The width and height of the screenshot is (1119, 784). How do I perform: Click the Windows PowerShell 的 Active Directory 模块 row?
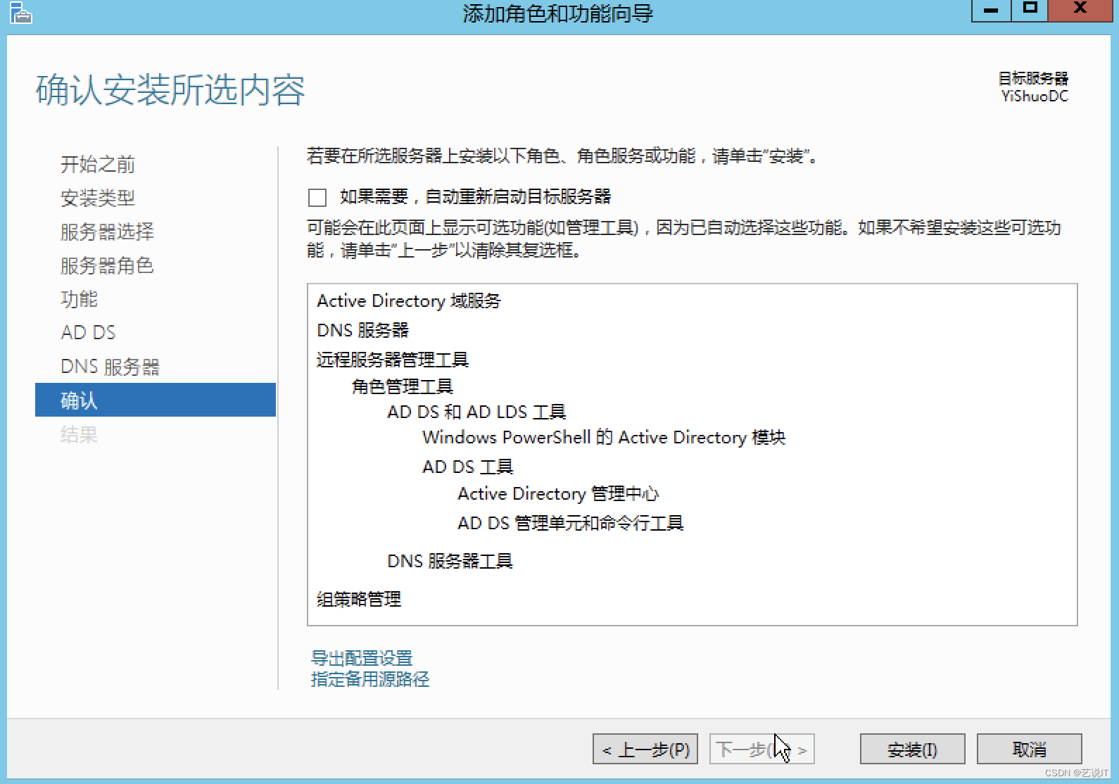pyautogui.click(x=604, y=438)
